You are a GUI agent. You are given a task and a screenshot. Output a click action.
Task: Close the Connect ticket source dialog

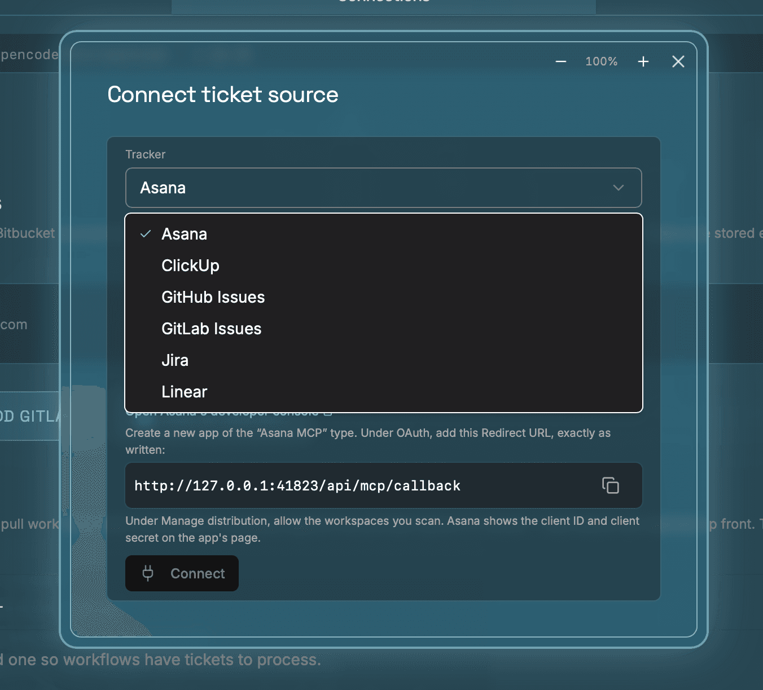coord(678,61)
